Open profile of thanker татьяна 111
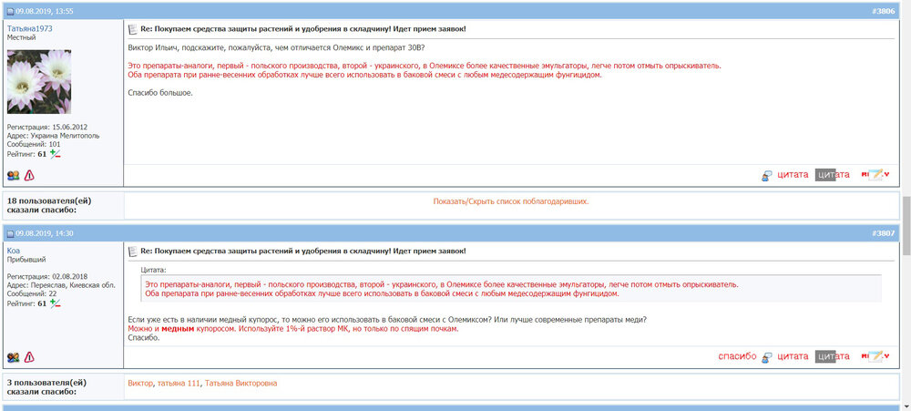The width and height of the screenshot is (911, 411). (179, 383)
